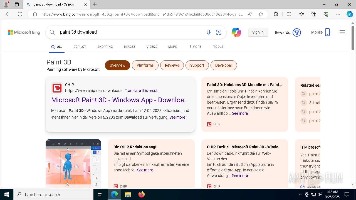The image size is (356, 200).
Task: Select the Reviews pill
Action: coord(172,65)
